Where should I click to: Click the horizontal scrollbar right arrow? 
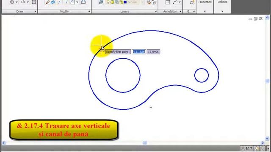click(x=263, y=143)
